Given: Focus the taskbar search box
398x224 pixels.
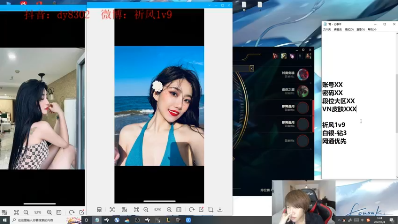Looking at the screenshot, I should 46,220.
